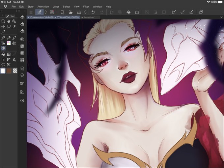
Task: Open a file with folder icon
Action: tap(70, 12)
